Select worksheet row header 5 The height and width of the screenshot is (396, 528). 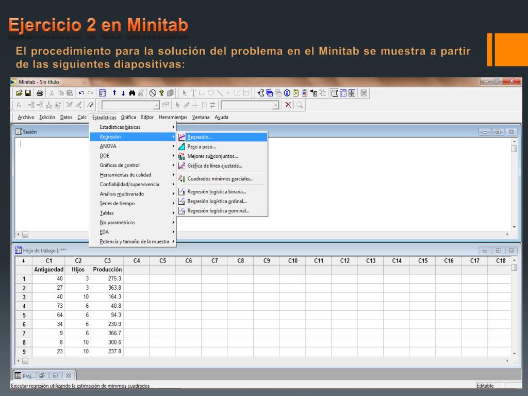coord(24,315)
